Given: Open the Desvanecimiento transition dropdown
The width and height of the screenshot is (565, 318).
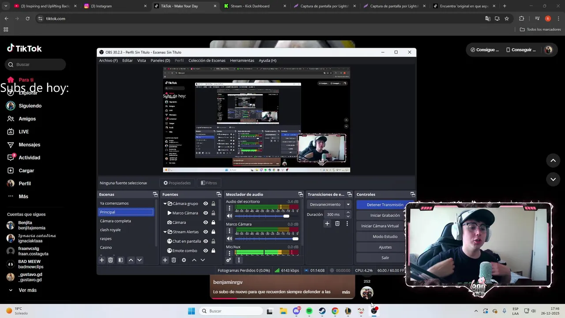Looking at the screenshot, I should [348, 204].
